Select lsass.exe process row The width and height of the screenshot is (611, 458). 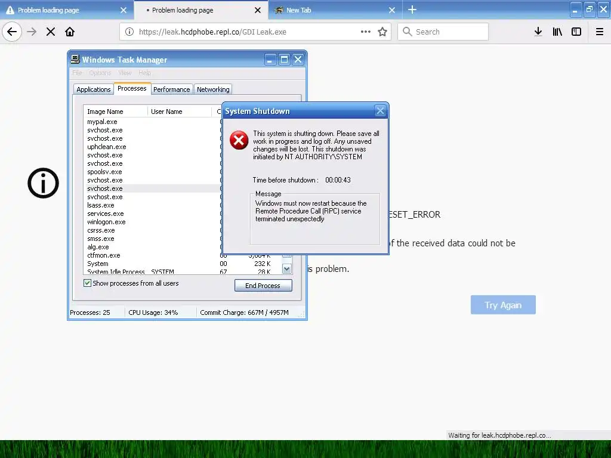point(153,205)
